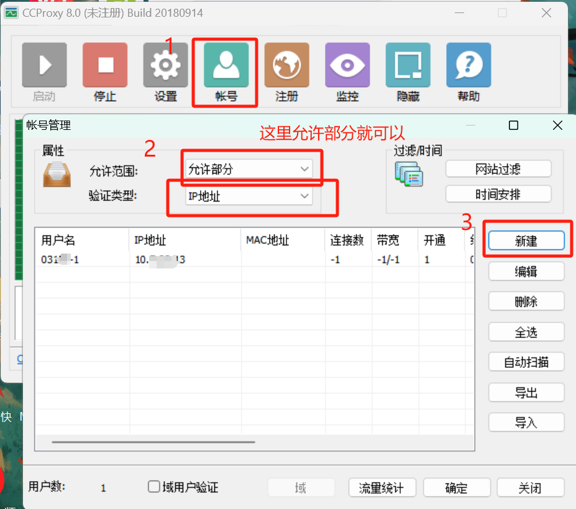Click the Hide (隐藏) toolbar icon
The image size is (576, 509).
pos(408,65)
